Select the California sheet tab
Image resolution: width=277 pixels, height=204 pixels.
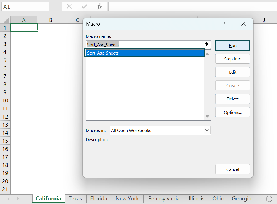pos(48,198)
